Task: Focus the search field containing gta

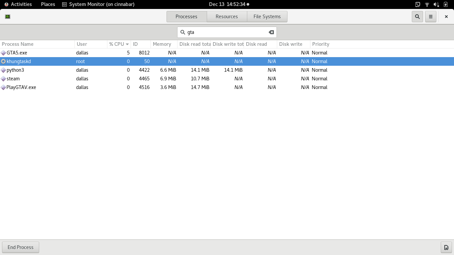Action: (x=227, y=32)
